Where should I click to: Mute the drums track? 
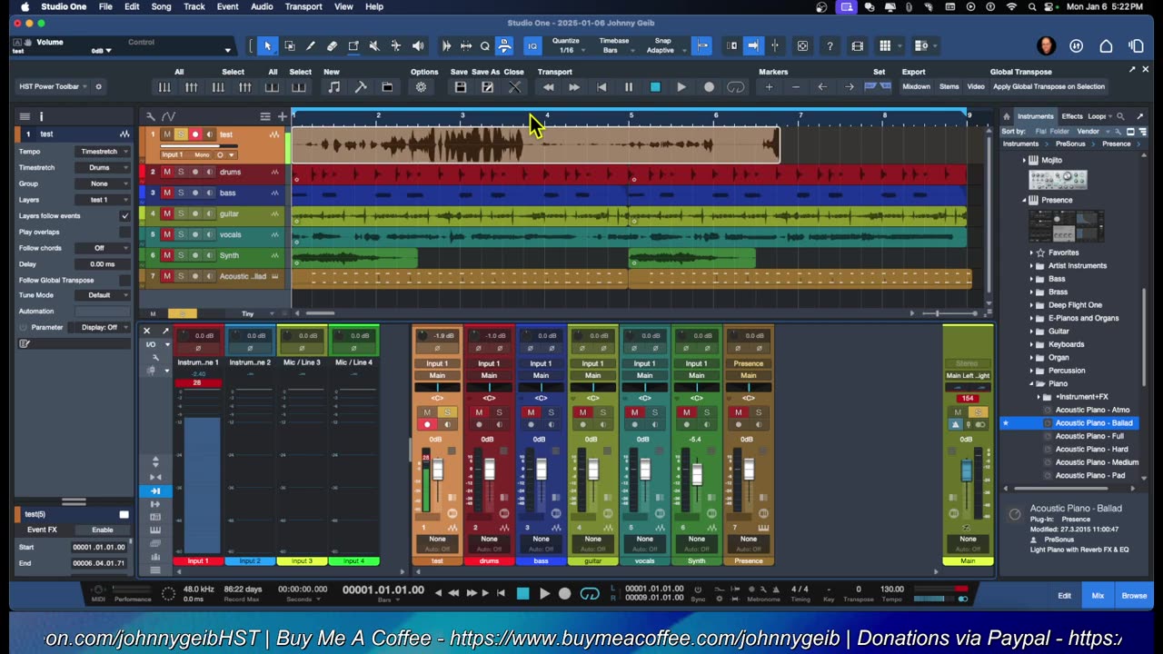pyautogui.click(x=166, y=172)
